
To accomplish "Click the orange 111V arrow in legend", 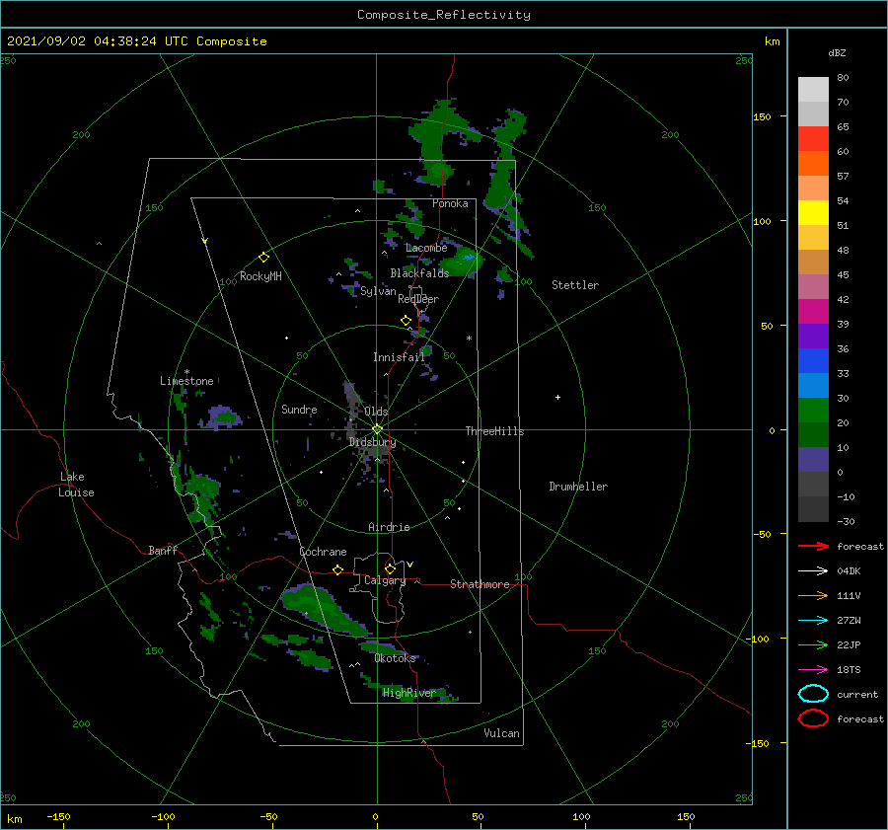I will pyautogui.click(x=813, y=595).
